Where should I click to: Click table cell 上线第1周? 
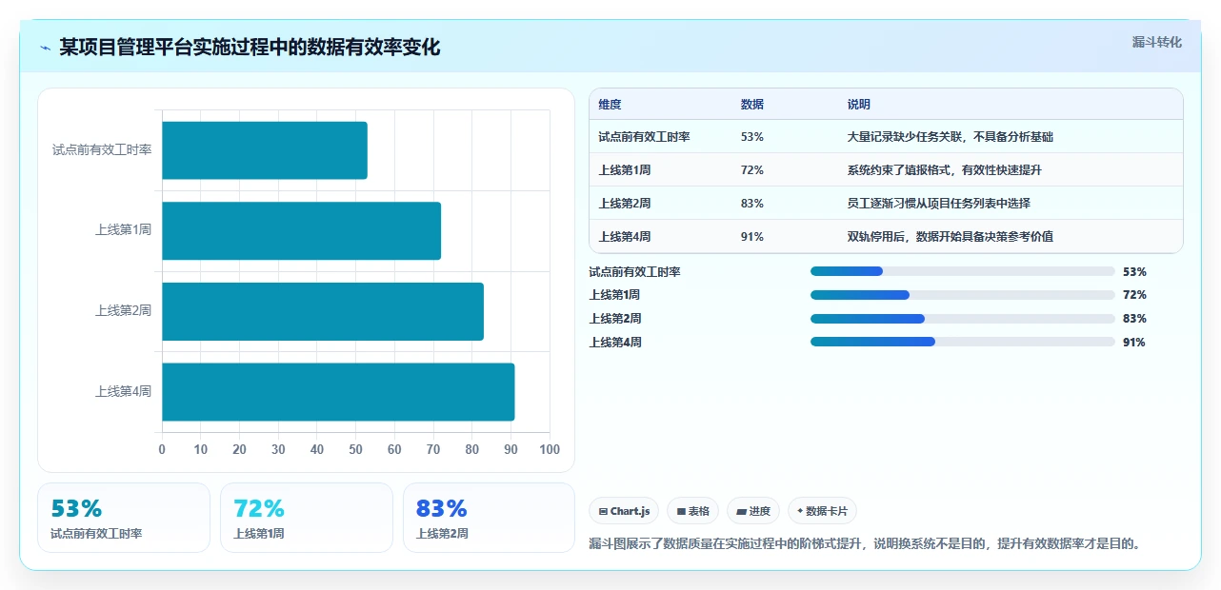(624, 170)
